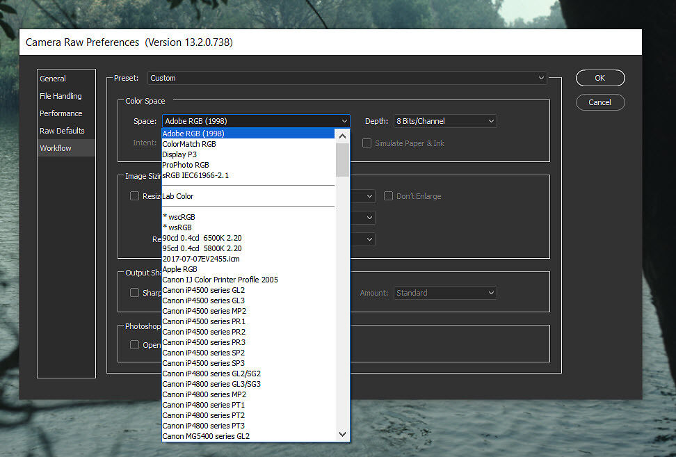Open the General preferences section

(53, 79)
